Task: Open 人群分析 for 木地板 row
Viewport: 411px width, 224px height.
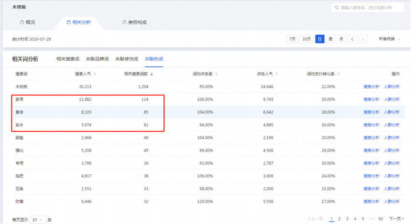Action: click(x=392, y=87)
